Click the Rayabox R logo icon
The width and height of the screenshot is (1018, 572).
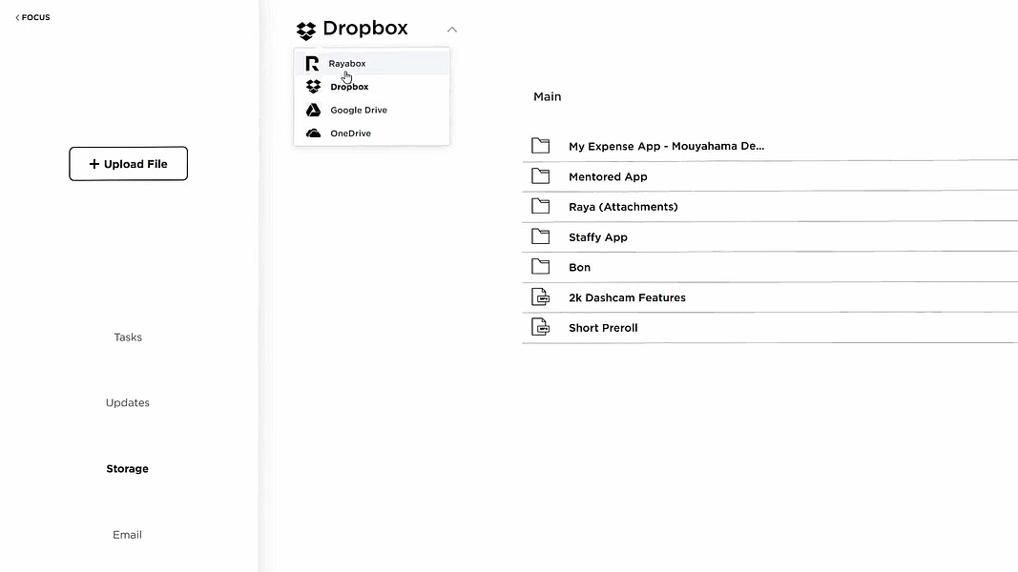[x=312, y=64]
